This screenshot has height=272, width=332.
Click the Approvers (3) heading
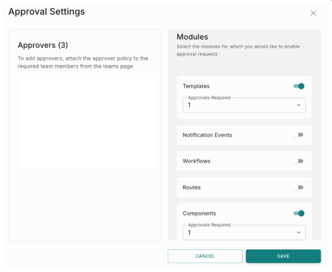pos(43,45)
